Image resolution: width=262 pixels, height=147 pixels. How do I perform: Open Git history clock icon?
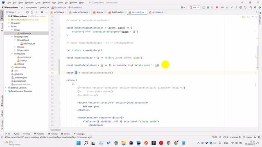coord(241,7)
